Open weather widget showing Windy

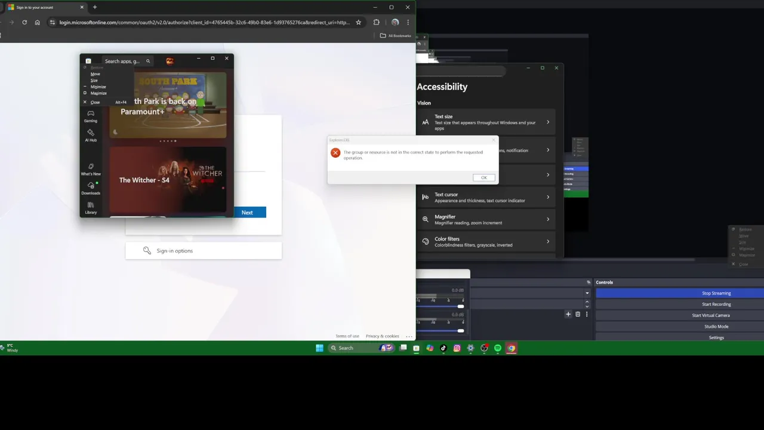(x=10, y=348)
